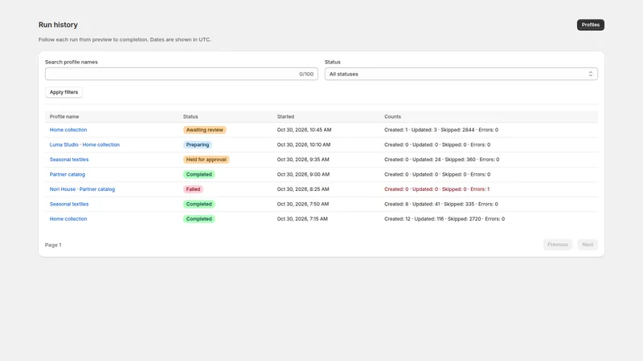Open Home collection run from 7:15 AM

[68, 219]
